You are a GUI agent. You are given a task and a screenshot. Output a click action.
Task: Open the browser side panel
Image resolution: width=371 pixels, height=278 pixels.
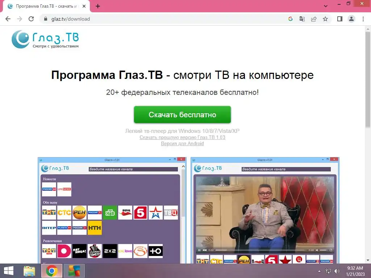coord(340,19)
